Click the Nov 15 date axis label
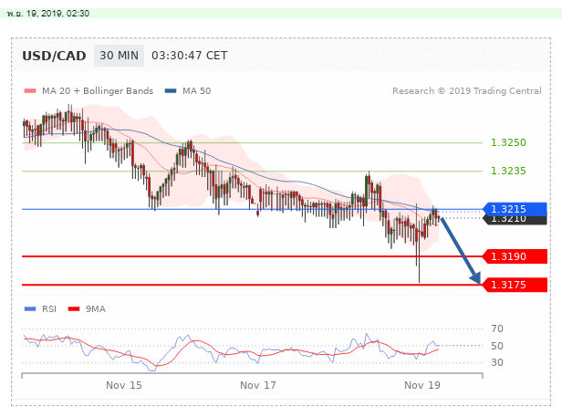Image resolution: width=562 pixels, height=417 pixels. (x=124, y=385)
